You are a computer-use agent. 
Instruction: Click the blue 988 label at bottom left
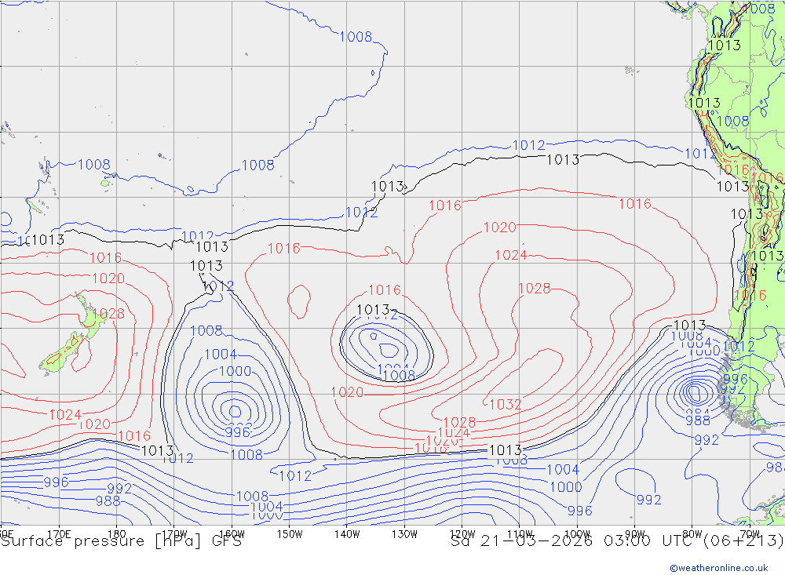tap(108, 500)
